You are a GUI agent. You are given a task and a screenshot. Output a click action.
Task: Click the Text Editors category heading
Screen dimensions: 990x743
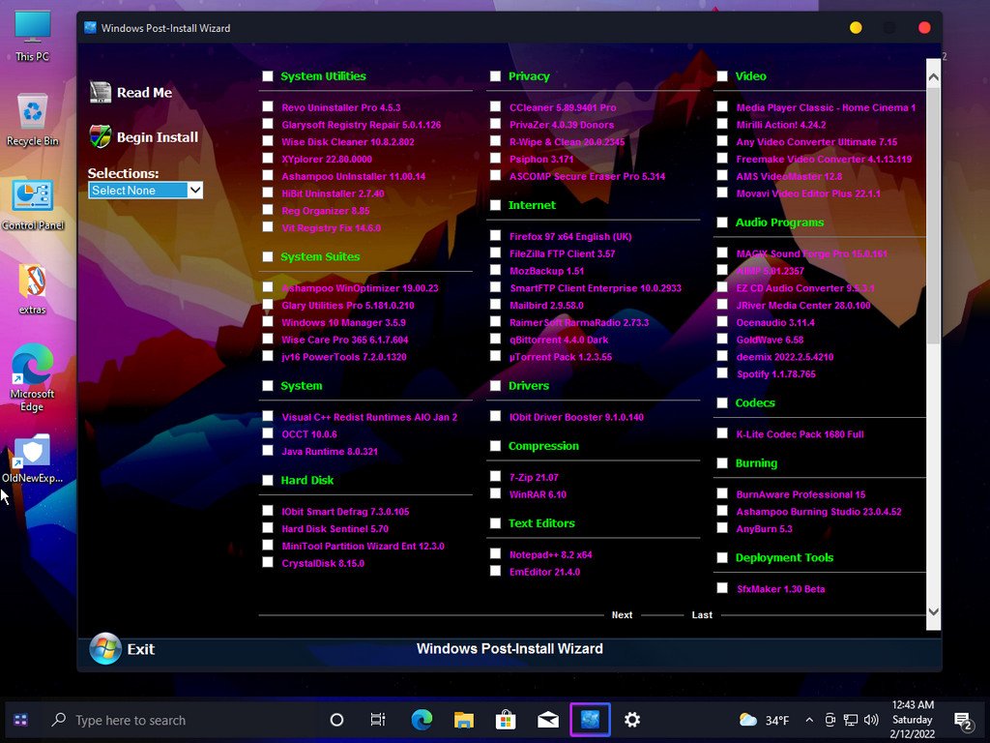point(541,523)
